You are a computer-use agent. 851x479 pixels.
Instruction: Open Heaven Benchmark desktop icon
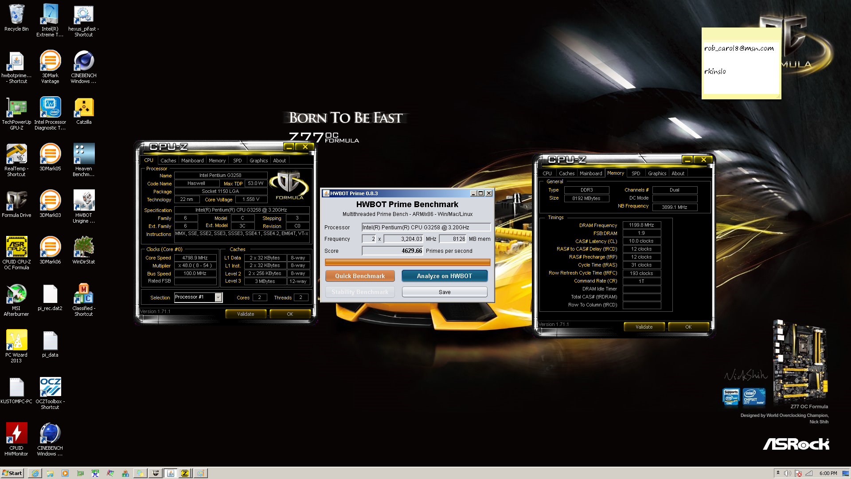click(x=84, y=160)
